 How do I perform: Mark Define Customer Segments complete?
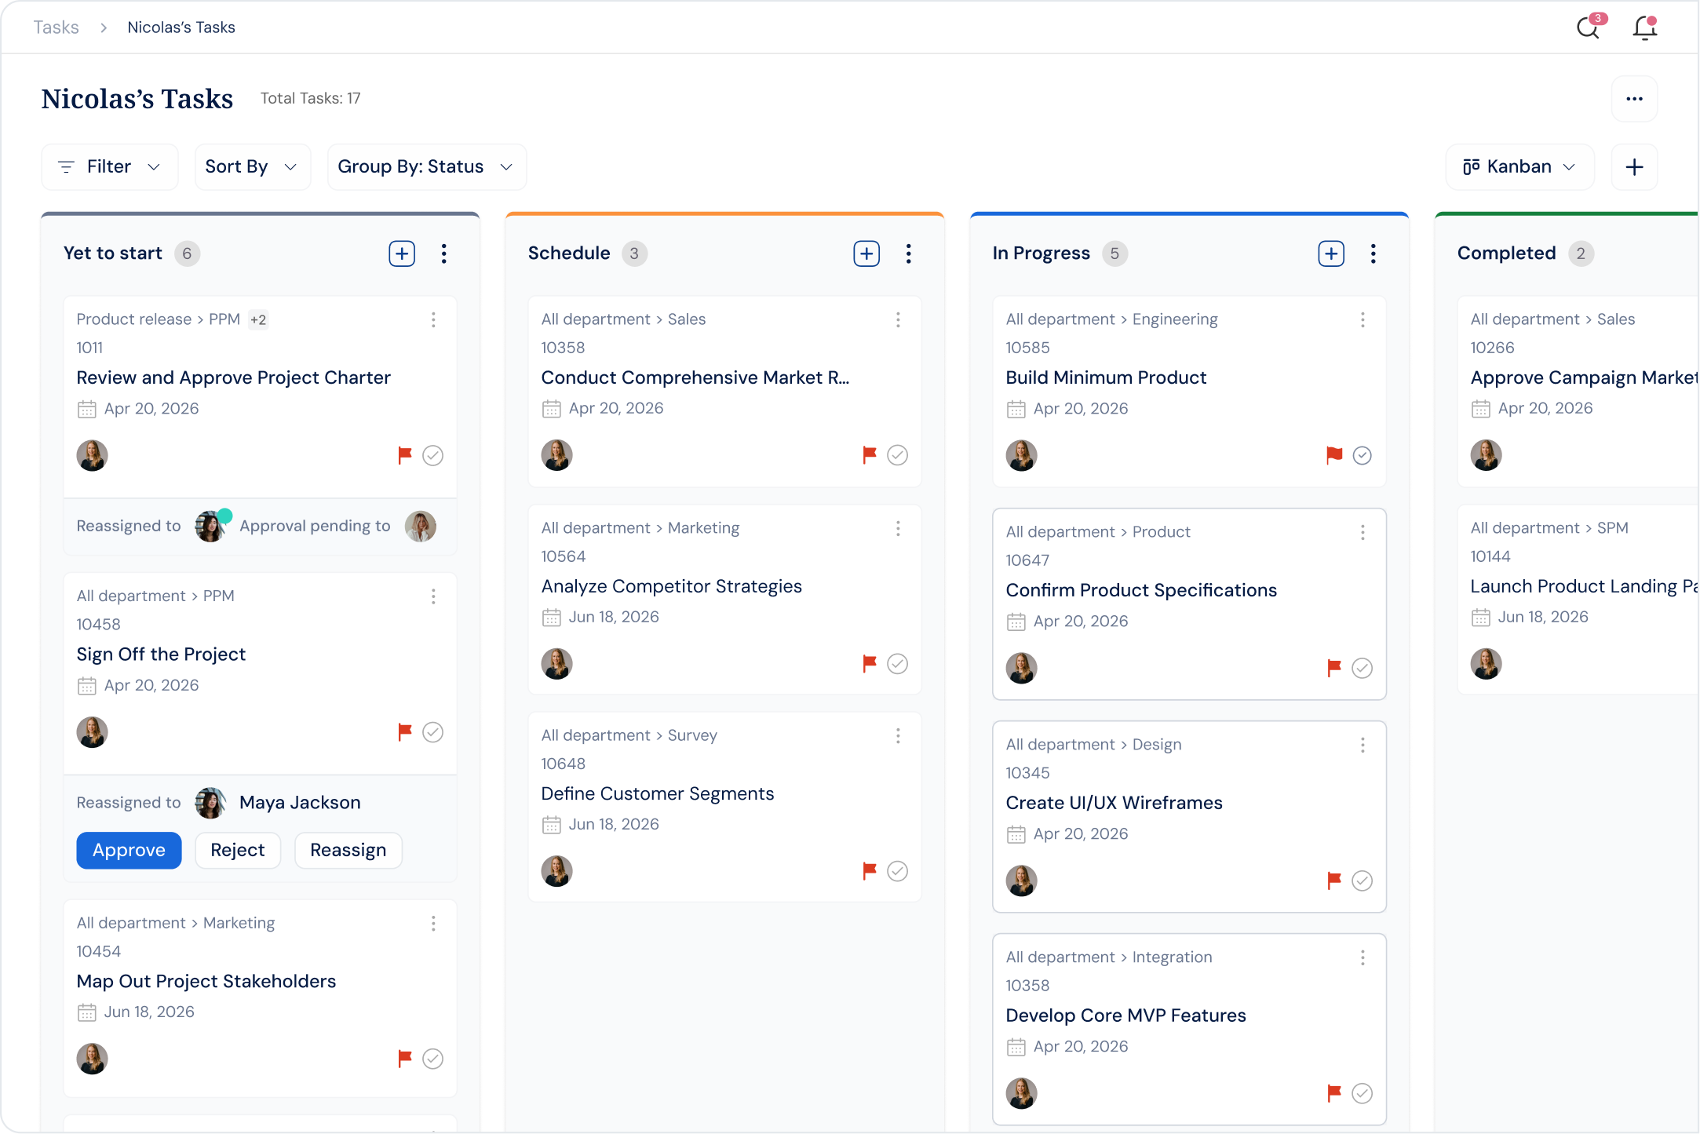click(x=898, y=871)
